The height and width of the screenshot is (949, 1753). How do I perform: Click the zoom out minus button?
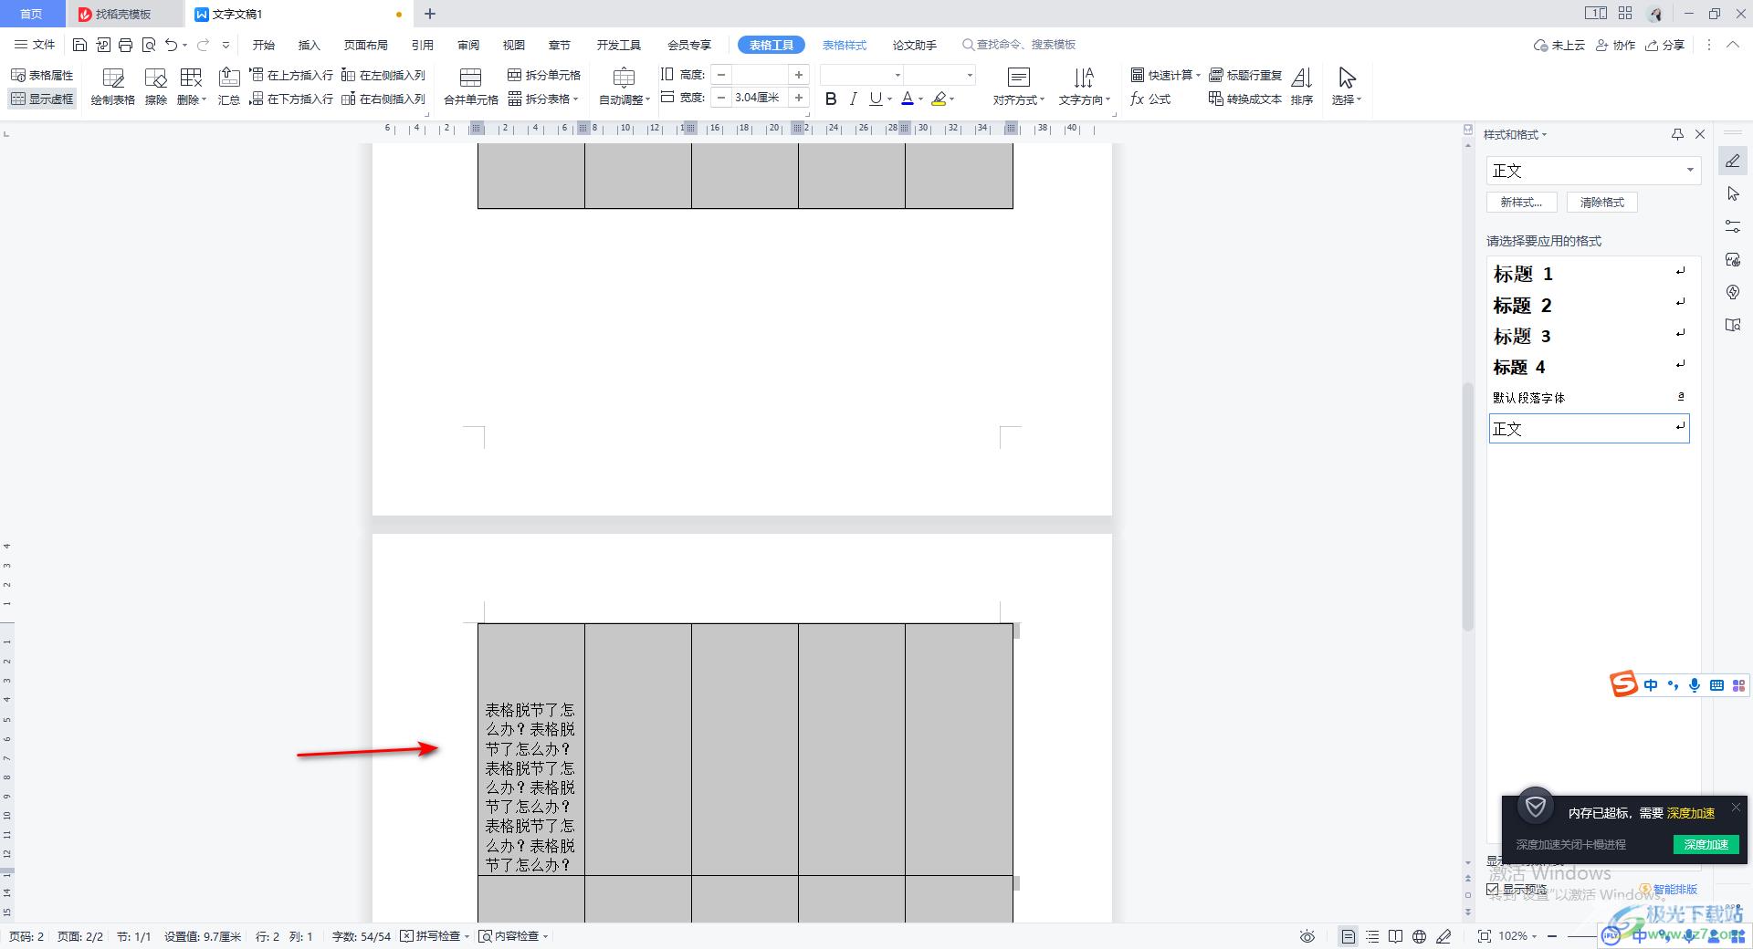[x=1551, y=936]
